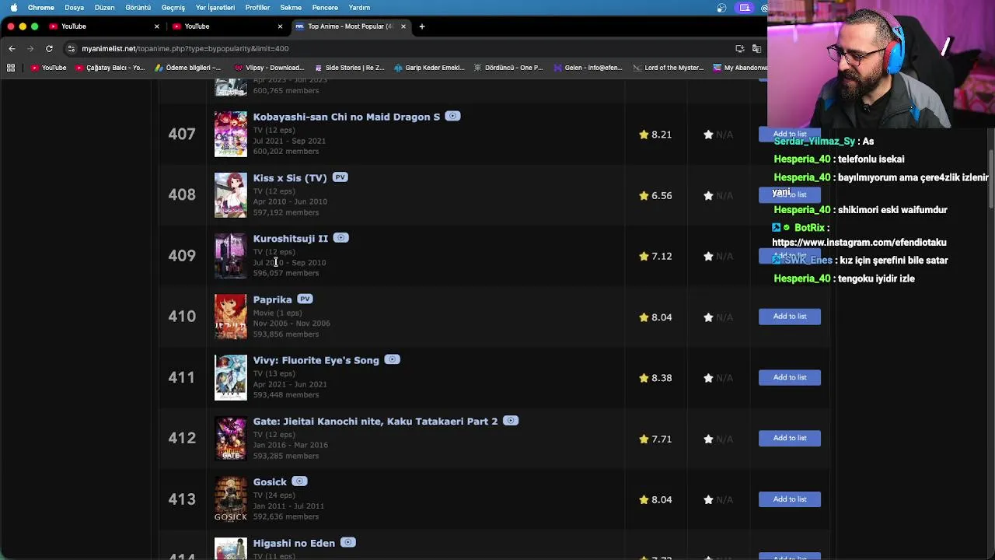995x560 pixels.
Task: Open the Düzen menu
Action: click(x=104, y=8)
